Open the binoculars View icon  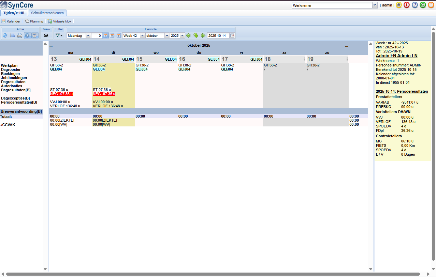(x=46, y=35)
